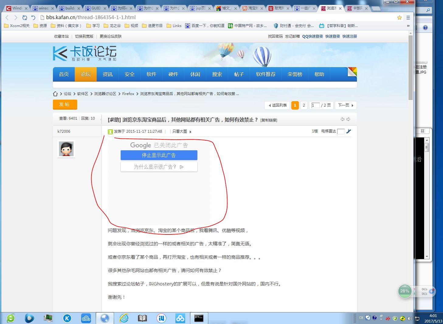The image size is (443, 324).
Task: Open the blue media player taskbar icon
Action: coord(29,318)
